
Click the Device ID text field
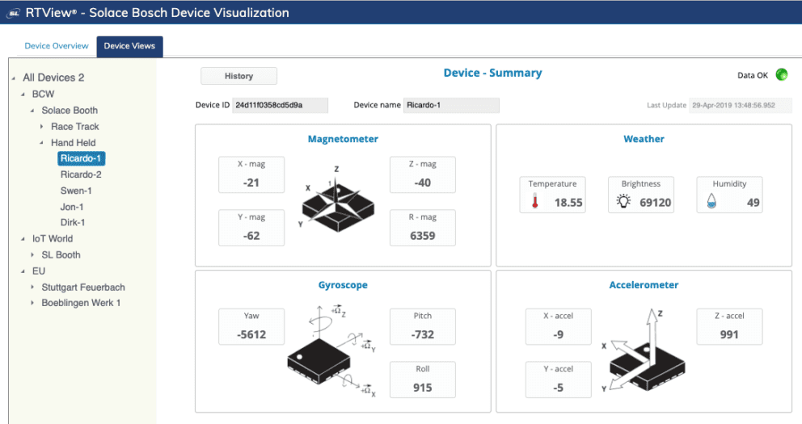point(280,105)
